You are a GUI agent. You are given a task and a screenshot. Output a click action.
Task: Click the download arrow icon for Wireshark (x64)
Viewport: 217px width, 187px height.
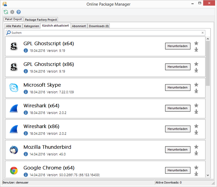point(196,112)
